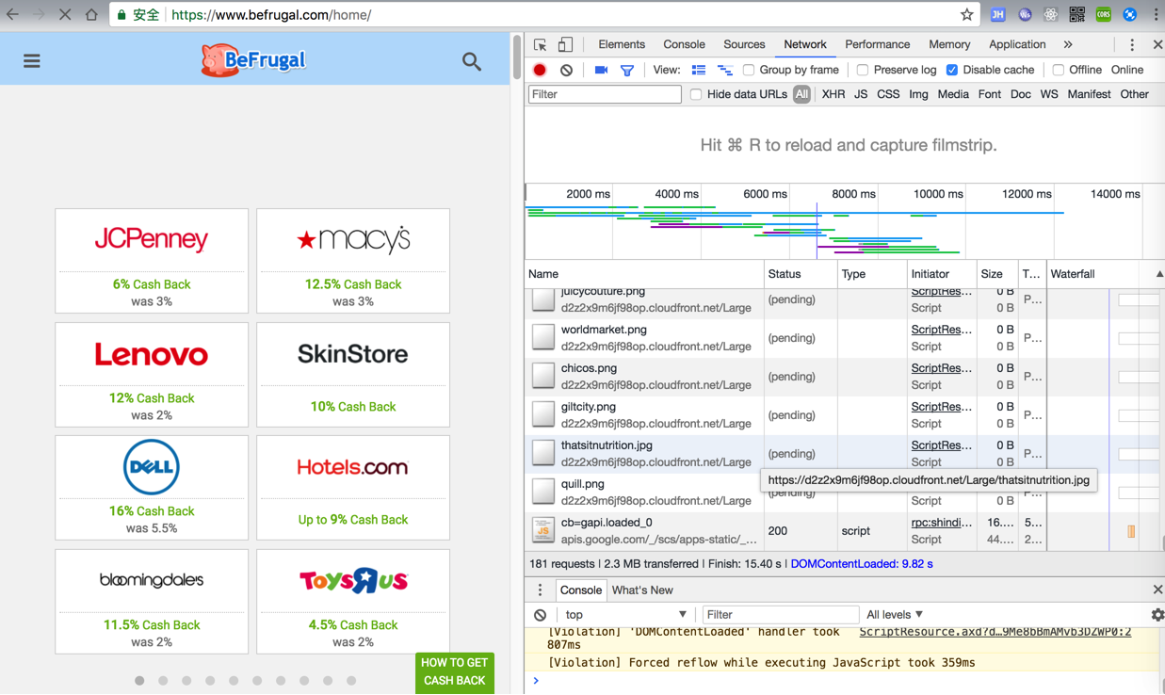
Task: Open the Online throttling dropdown
Action: click(1127, 70)
